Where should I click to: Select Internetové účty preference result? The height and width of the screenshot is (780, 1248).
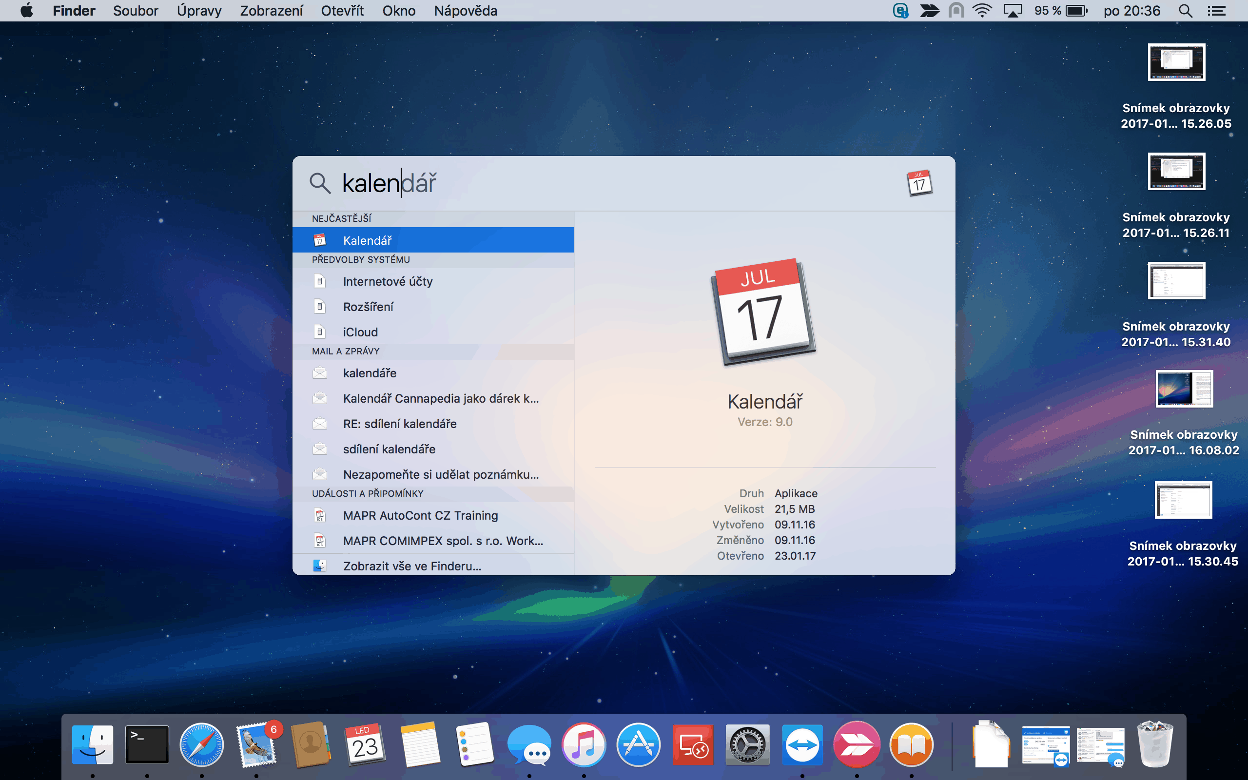pos(433,281)
